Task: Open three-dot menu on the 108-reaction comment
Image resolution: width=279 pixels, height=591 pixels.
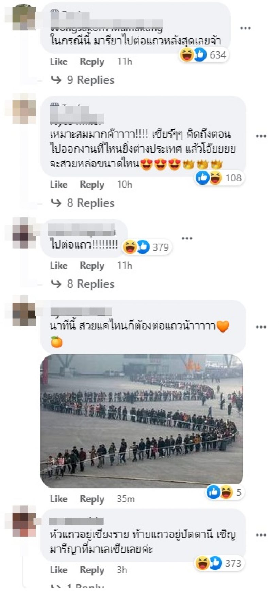Action: coord(261,137)
